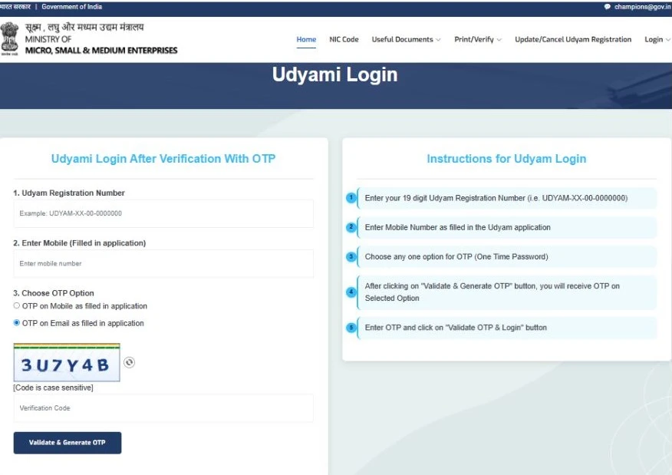
Task: Click instruction 'Choose any one option for OTP'
Action: pos(456,256)
